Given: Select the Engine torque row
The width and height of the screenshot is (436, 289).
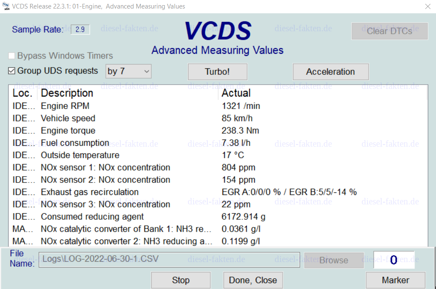Looking at the screenshot, I should [218, 130].
